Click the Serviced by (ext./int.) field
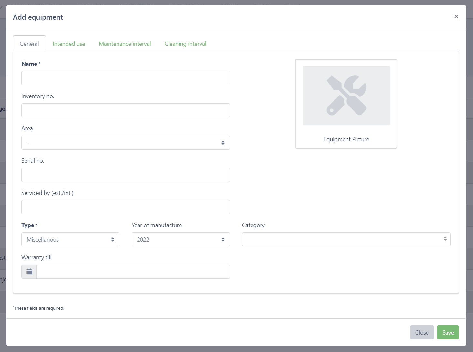This screenshot has width=473, height=352. click(125, 207)
